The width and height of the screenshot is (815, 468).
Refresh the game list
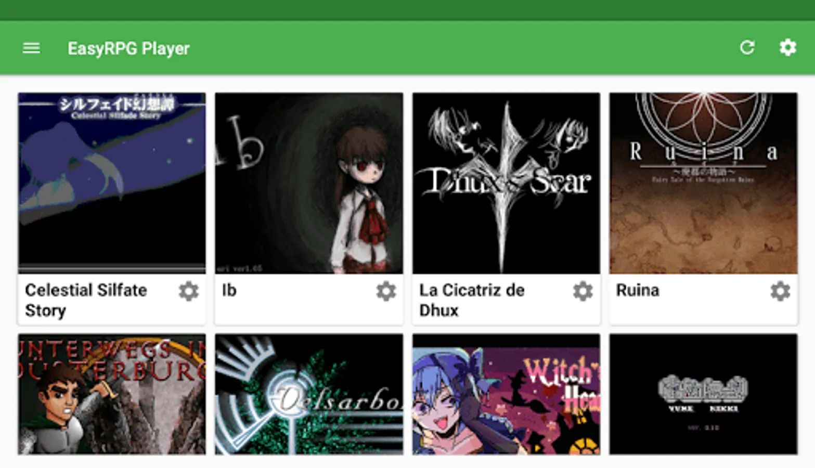(747, 48)
